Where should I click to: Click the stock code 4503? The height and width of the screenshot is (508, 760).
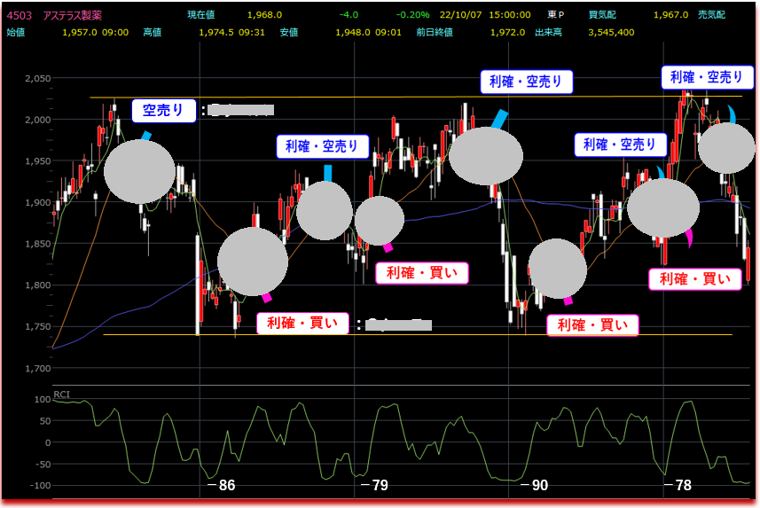[19, 15]
